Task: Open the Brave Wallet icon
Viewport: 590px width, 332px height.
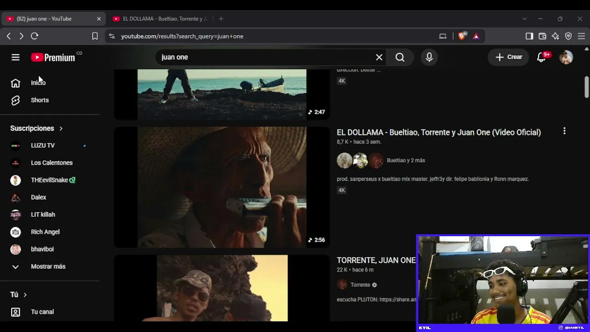Action: click(543, 36)
